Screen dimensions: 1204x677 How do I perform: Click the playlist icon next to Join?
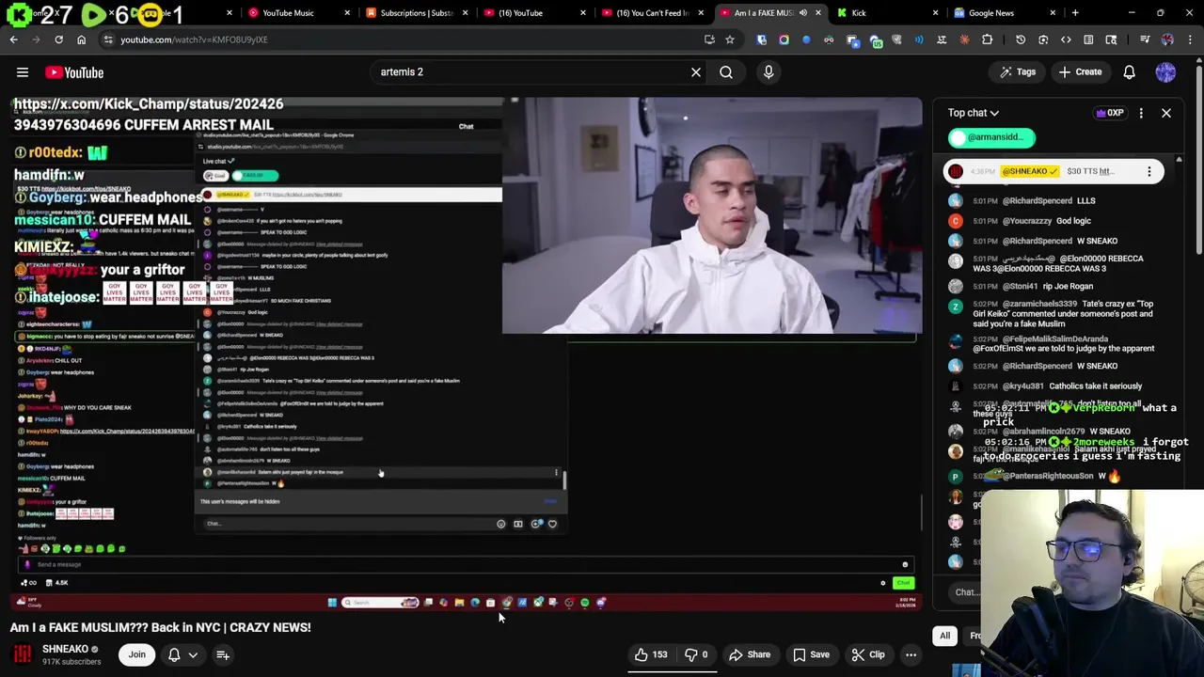(x=223, y=654)
